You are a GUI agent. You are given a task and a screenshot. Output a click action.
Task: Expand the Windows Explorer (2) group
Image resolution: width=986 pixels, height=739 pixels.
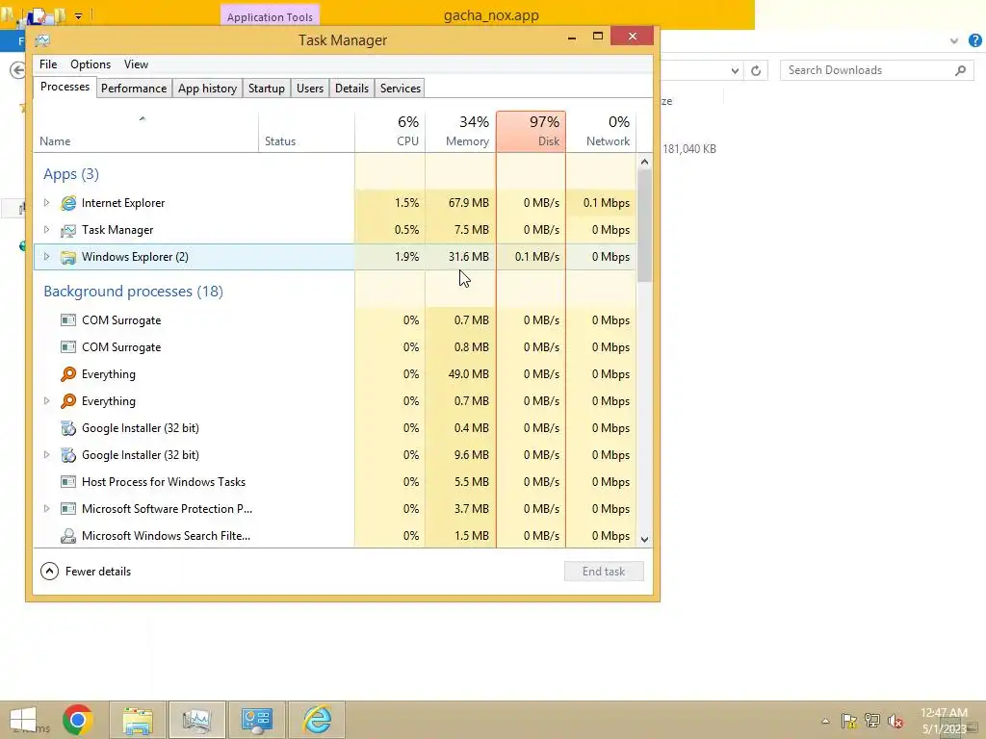(46, 256)
